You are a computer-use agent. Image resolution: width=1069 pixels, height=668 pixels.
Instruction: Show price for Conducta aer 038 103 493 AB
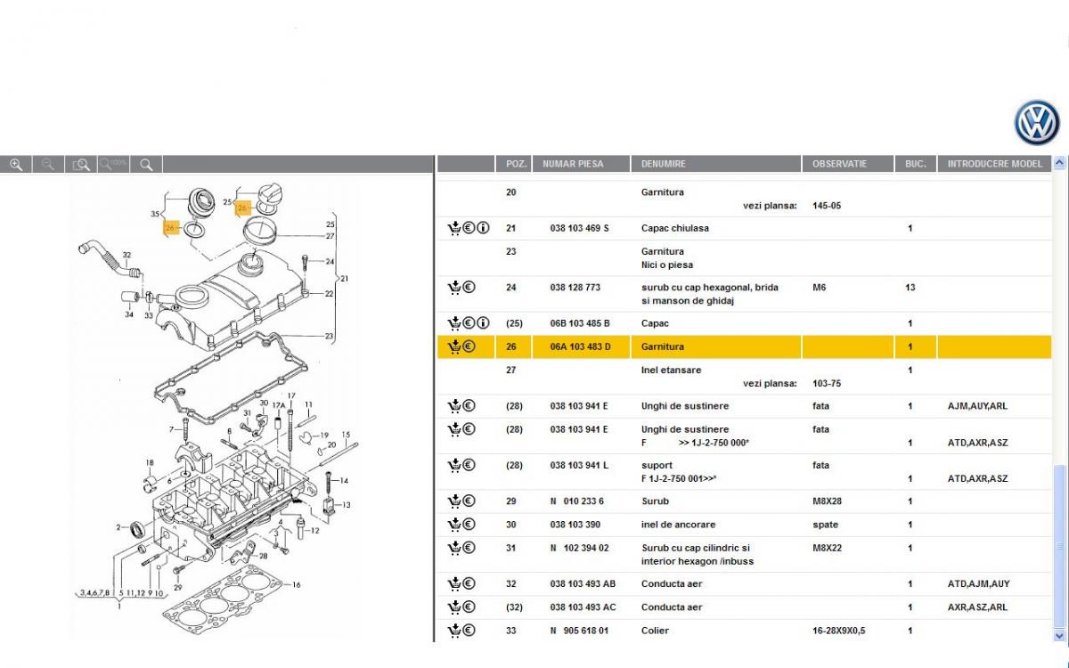(x=469, y=584)
